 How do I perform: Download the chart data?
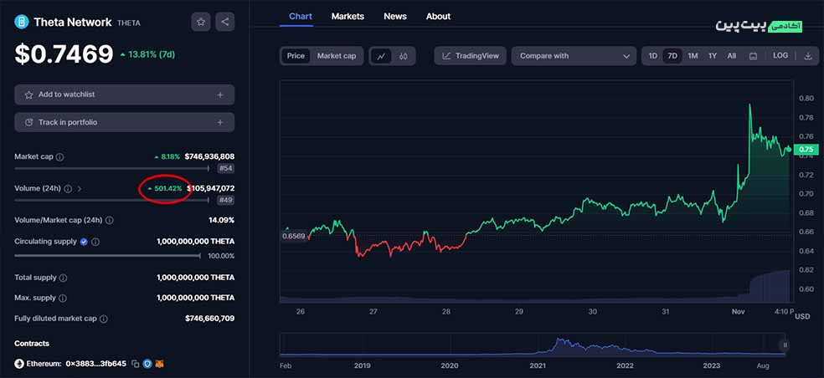pyautogui.click(x=807, y=56)
